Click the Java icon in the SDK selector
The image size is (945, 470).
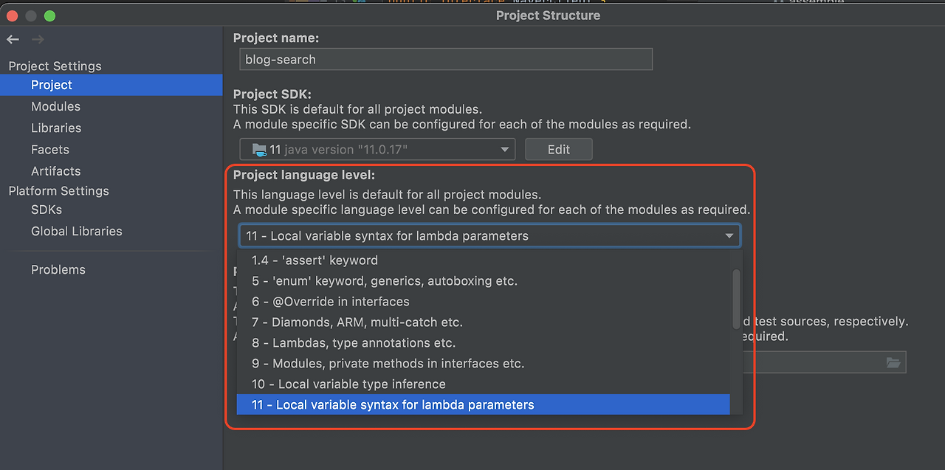coord(259,149)
